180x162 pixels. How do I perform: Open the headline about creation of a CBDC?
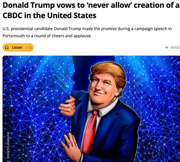pyautogui.click(x=91, y=10)
